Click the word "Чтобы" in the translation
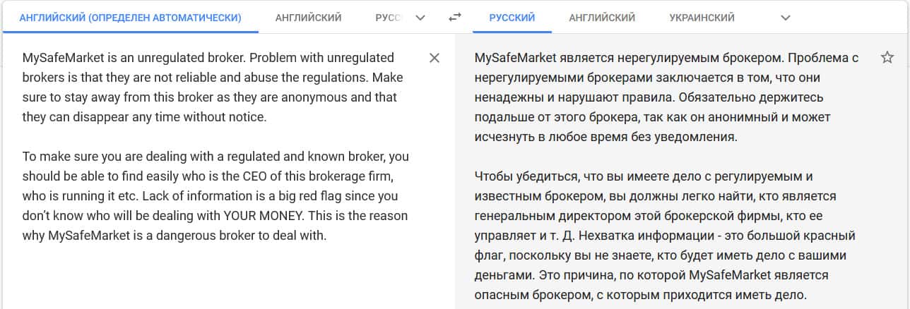The height and width of the screenshot is (309, 910). (x=494, y=176)
